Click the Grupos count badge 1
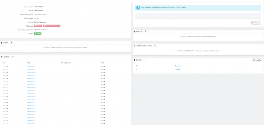The height and width of the screenshot is (125, 264). coord(144,60)
